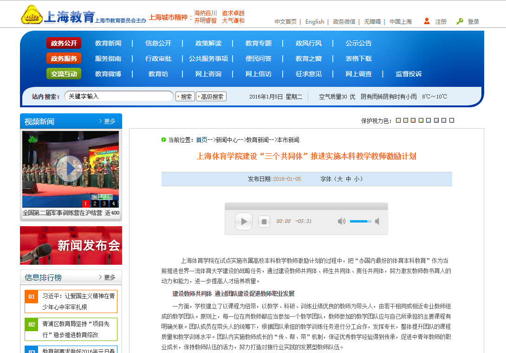Stop the audio playback
Viewport: 506px width, 353px height.
(x=264, y=222)
